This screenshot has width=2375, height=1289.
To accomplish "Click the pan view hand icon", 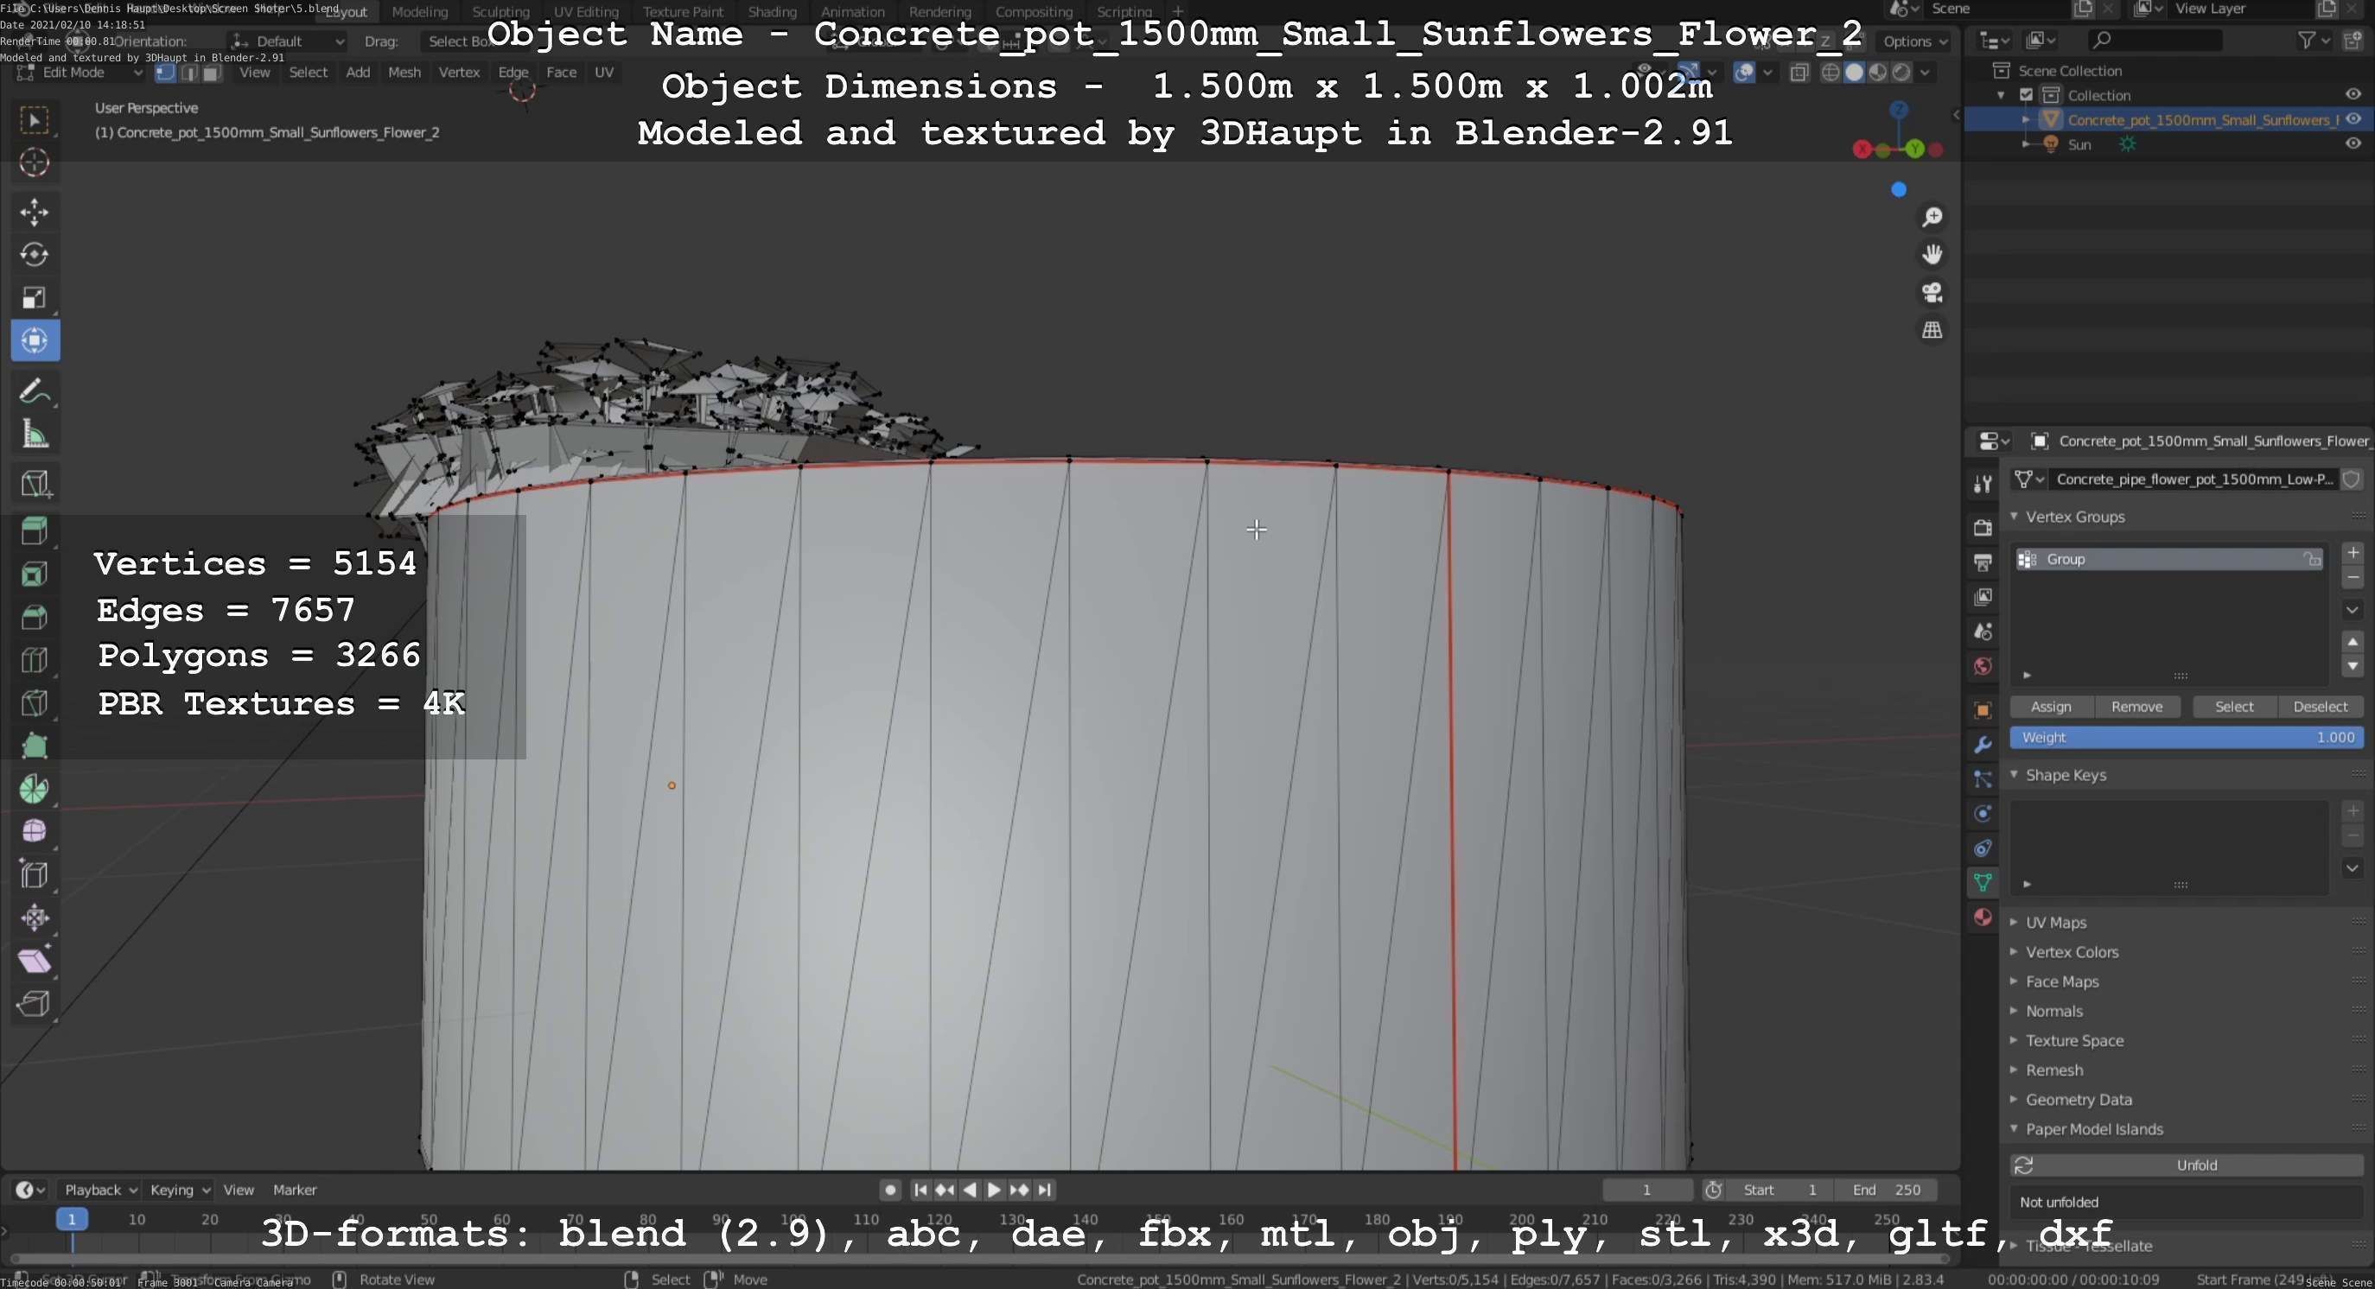I will pos(1932,254).
